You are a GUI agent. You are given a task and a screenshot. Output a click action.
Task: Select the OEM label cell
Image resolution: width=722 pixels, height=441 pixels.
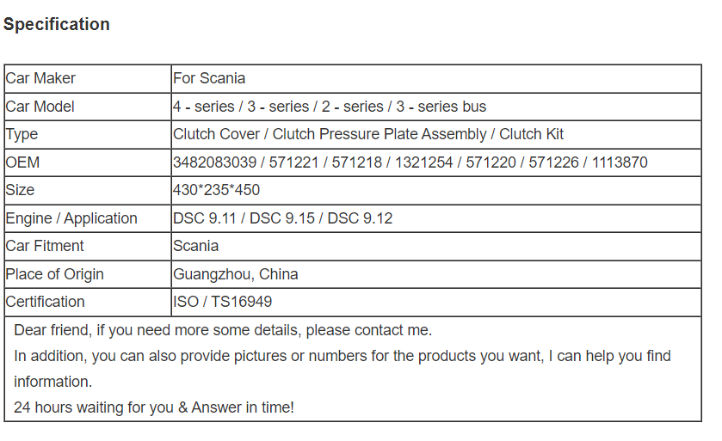[88, 162]
